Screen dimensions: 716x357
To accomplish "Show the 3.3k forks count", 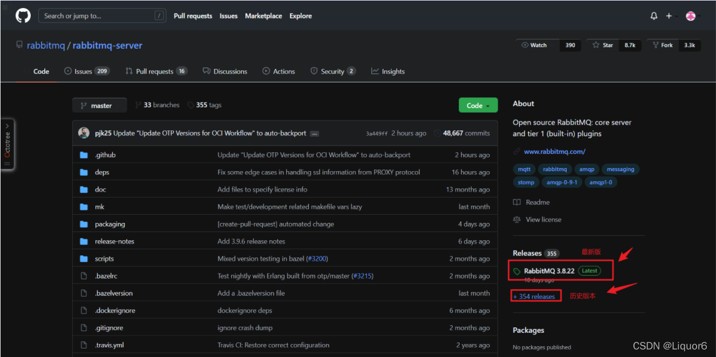I will (x=690, y=45).
